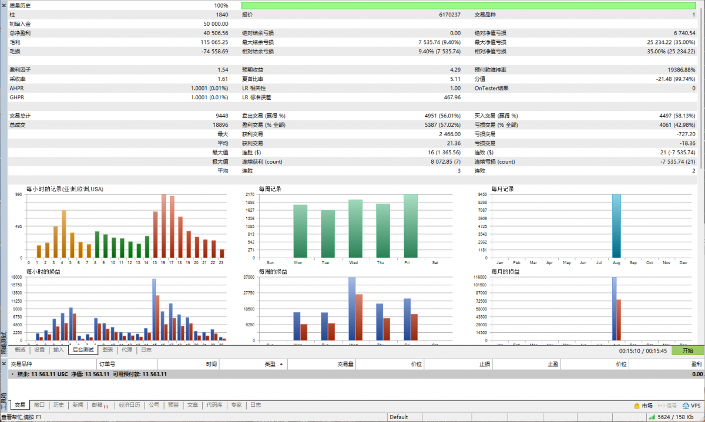Open the VPS cloud icon
Screen dimensions: 705x422
(x=686, y=406)
